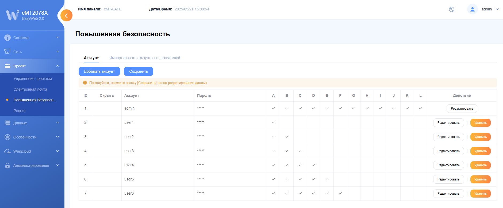Click the Администрирование lock icon
The image size is (503, 208).
(7, 165)
